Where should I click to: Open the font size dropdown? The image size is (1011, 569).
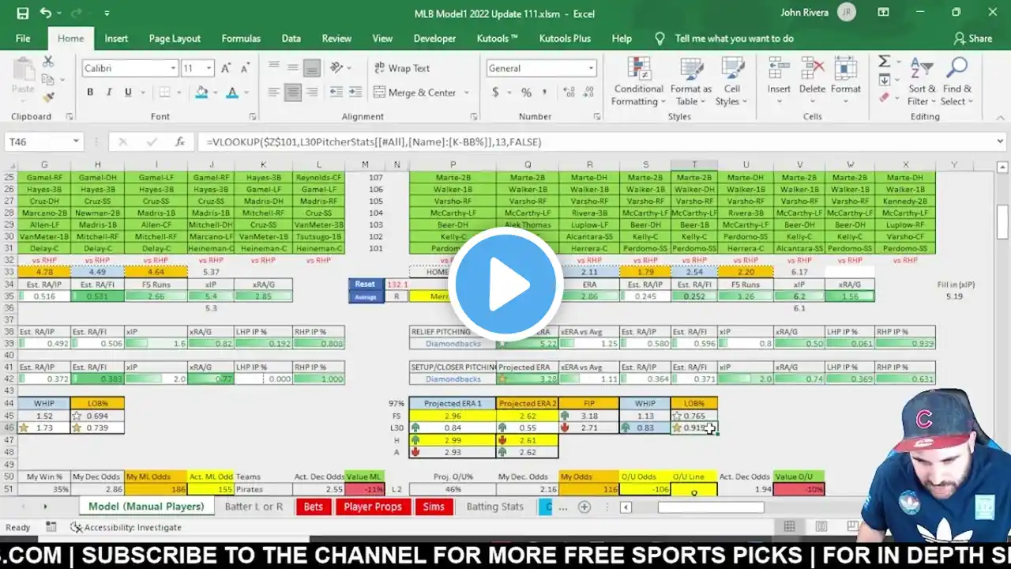point(209,69)
